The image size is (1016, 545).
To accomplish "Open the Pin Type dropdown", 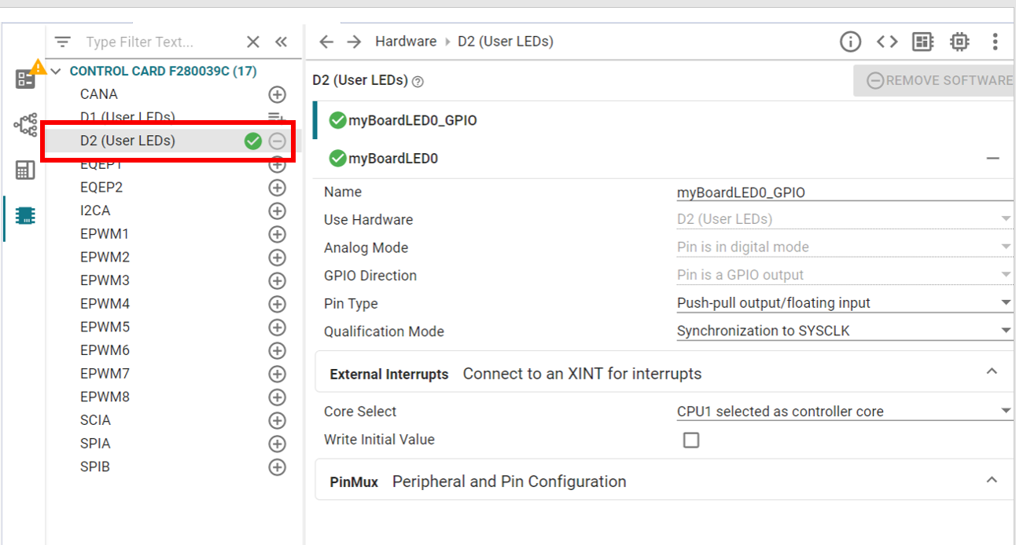I will point(844,303).
